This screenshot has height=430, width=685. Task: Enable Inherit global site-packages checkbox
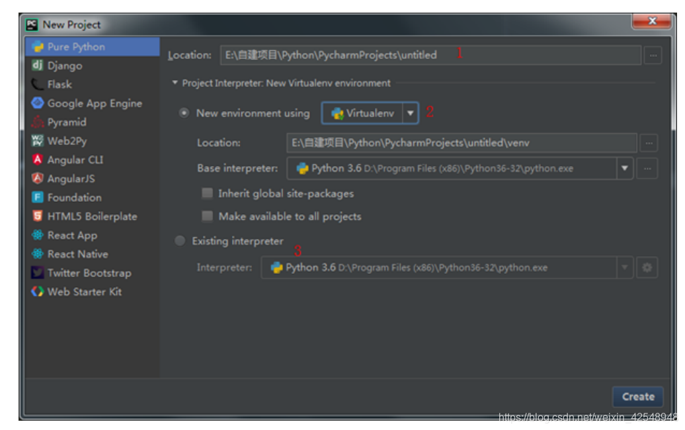[208, 193]
